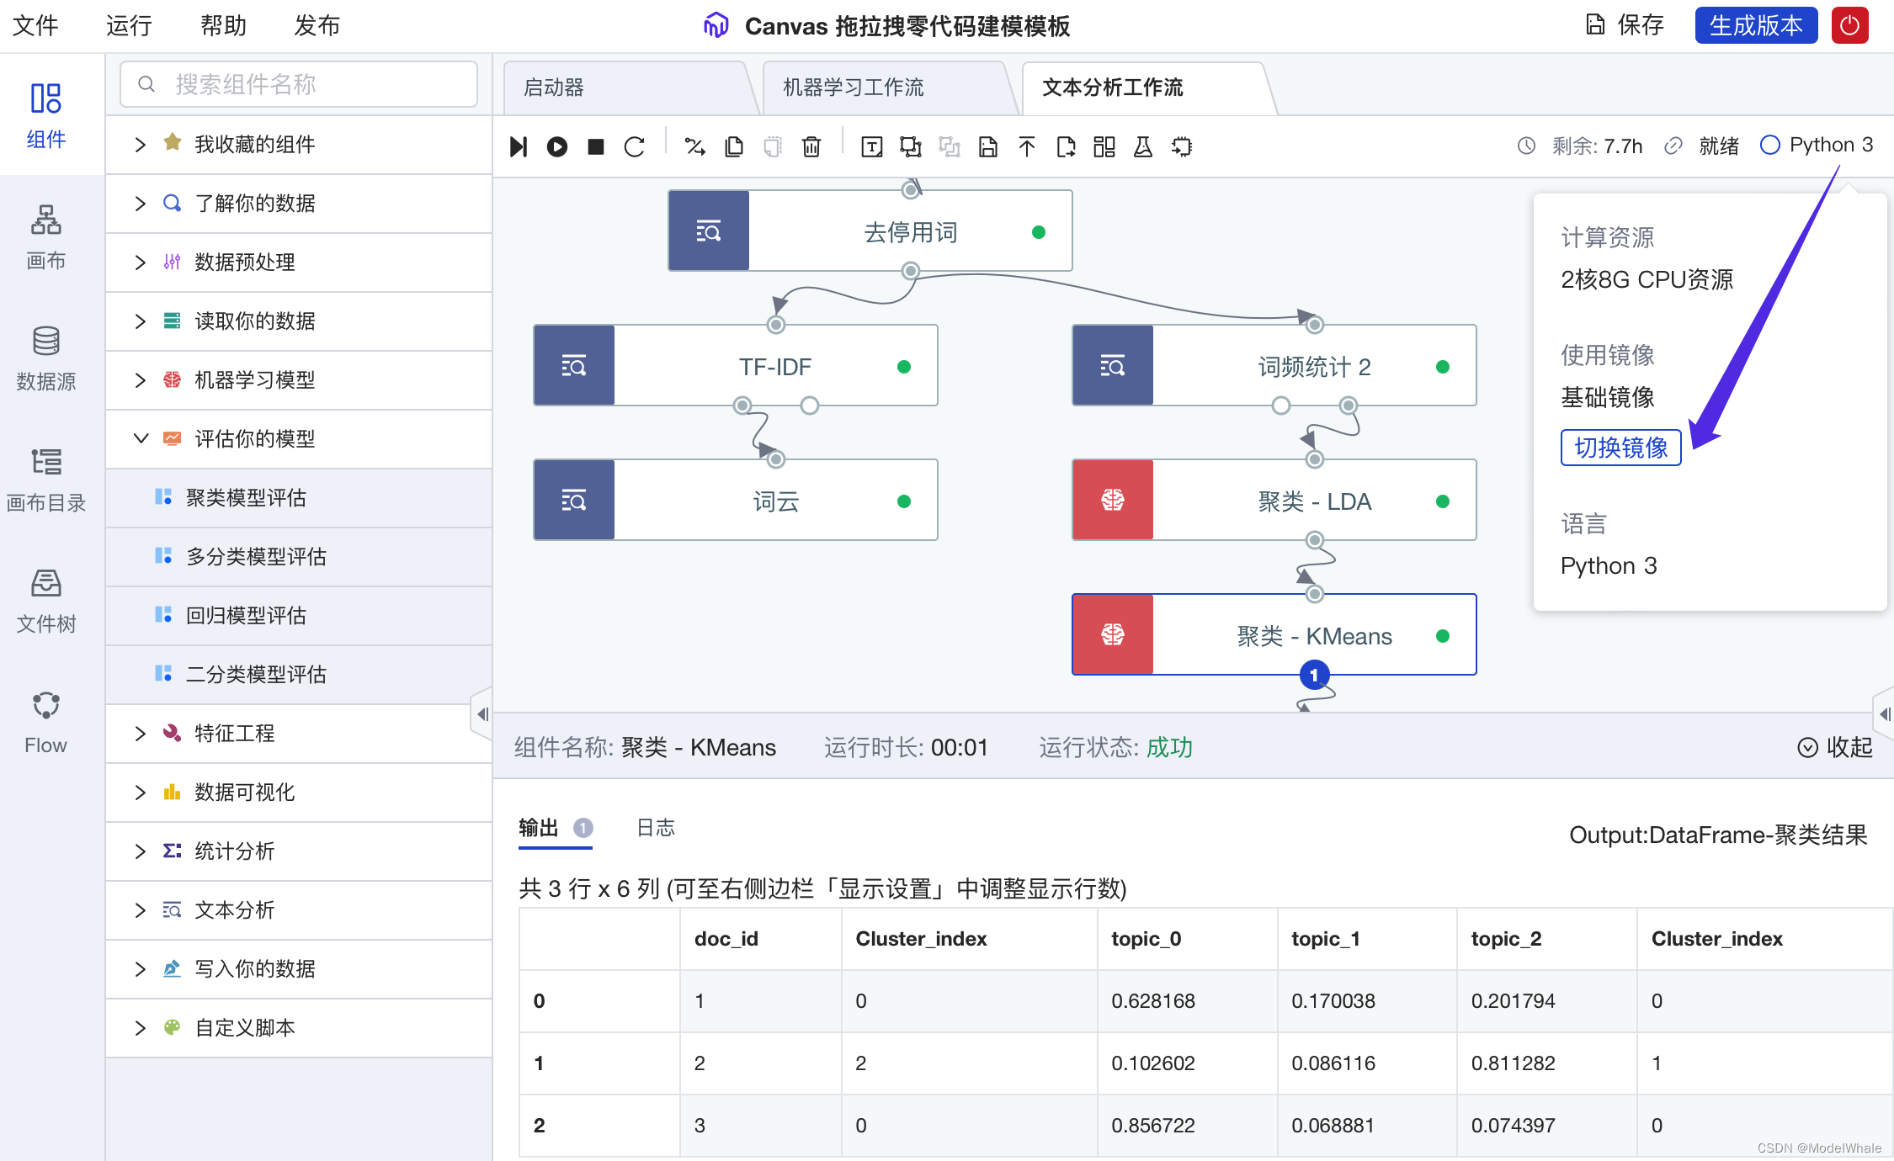Click the trash delete icon in toolbar
Screen dimensions: 1894x1161
(x=811, y=146)
